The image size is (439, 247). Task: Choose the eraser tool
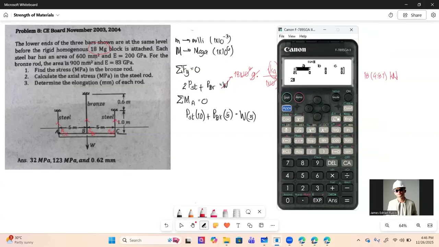tap(225, 213)
